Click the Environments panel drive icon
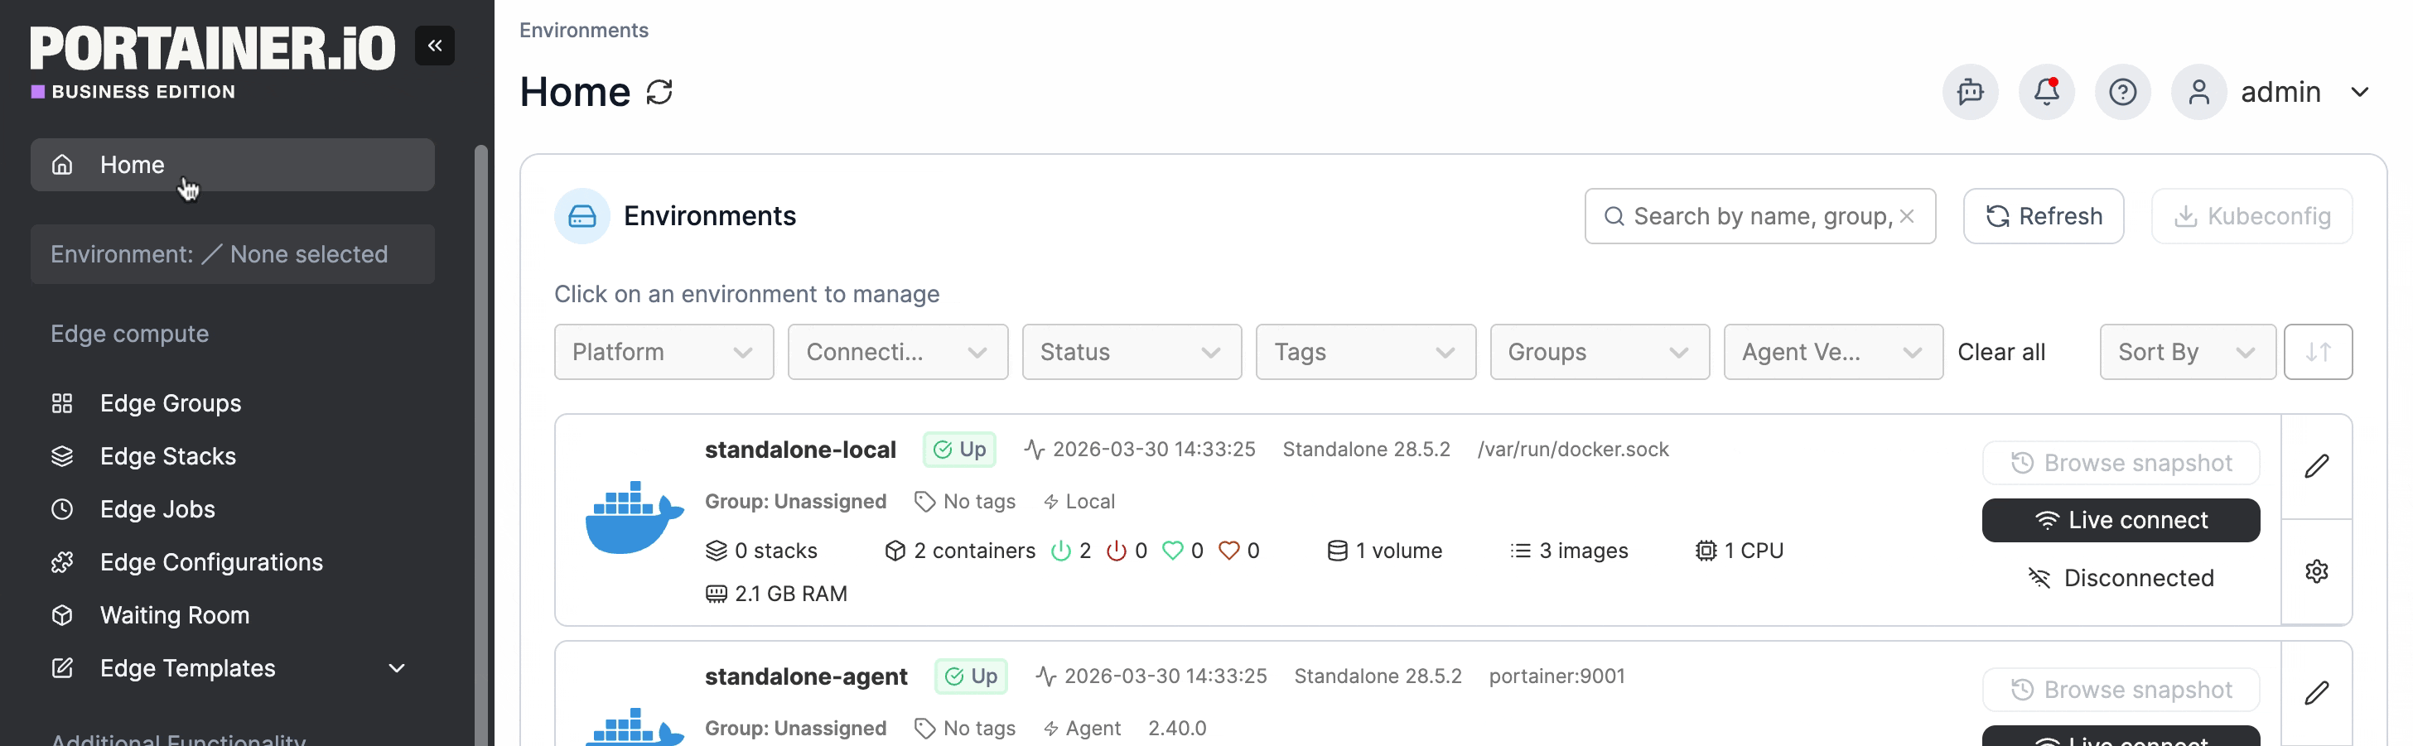2413x746 pixels. coord(582,216)
